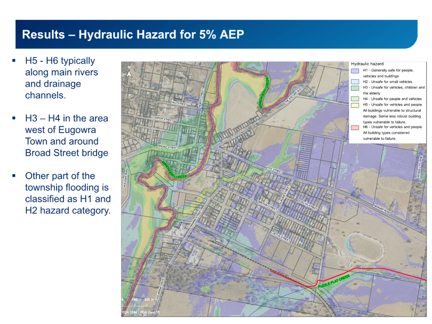Click legend text 'H4 - Unsafe for people and vehicles'

(x=392, y=99)
